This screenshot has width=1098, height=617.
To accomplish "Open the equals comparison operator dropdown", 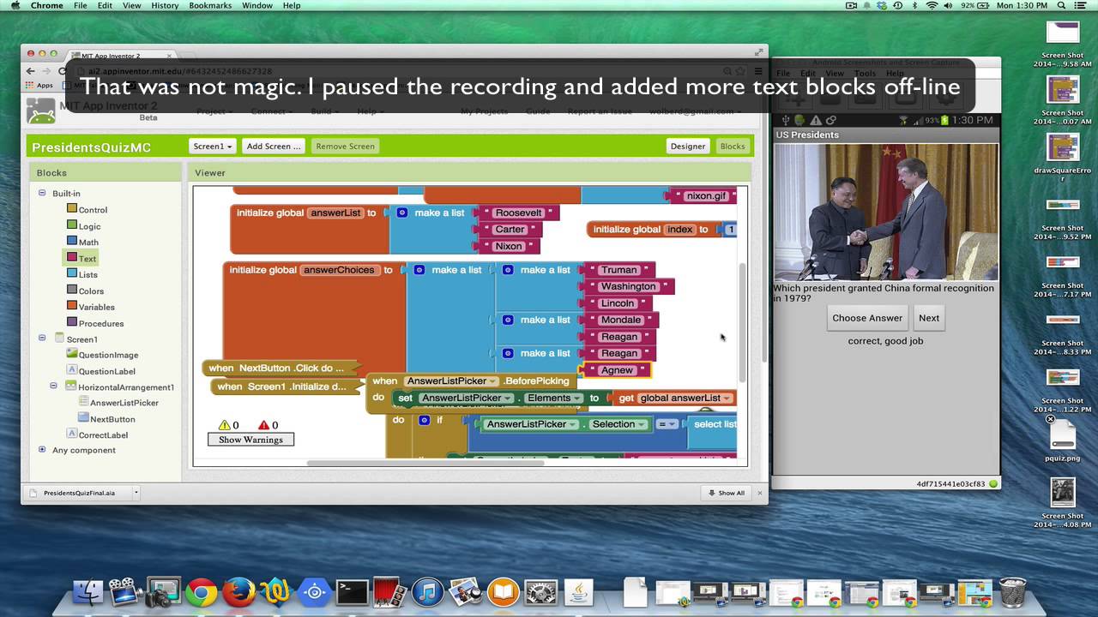I will 667,424.
